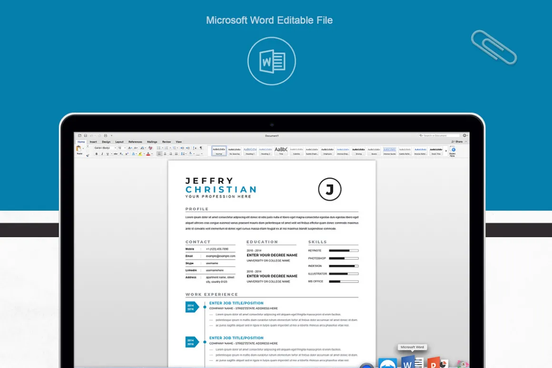Click the Search in Document field

[439, 136]
